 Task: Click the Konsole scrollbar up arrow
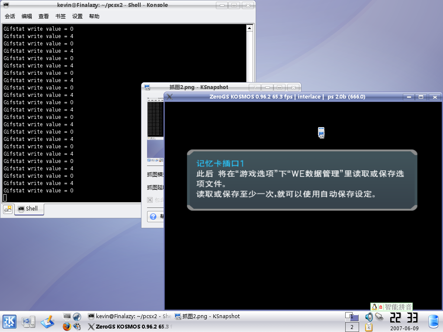(x=250, y=28)
